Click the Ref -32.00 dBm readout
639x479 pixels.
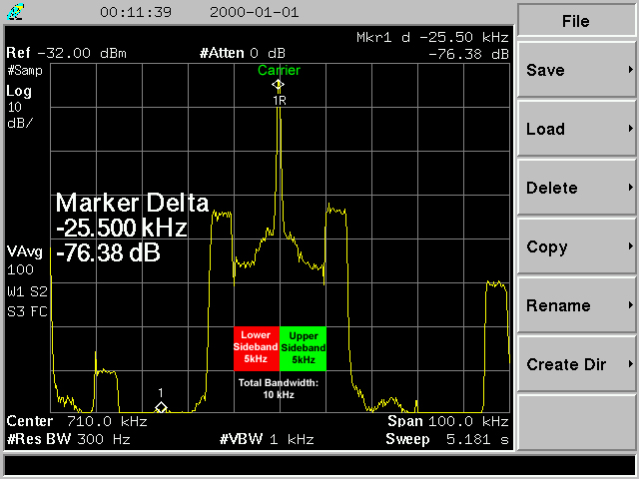point(67,53)
